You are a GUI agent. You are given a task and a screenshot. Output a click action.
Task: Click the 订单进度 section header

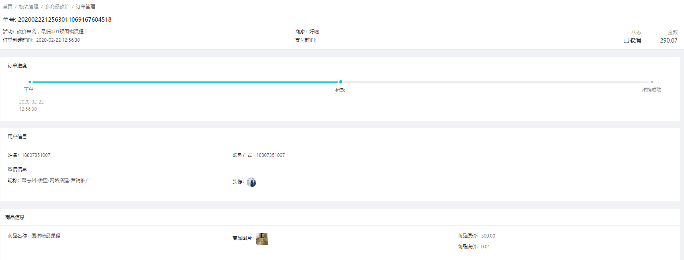click(17, 66)
